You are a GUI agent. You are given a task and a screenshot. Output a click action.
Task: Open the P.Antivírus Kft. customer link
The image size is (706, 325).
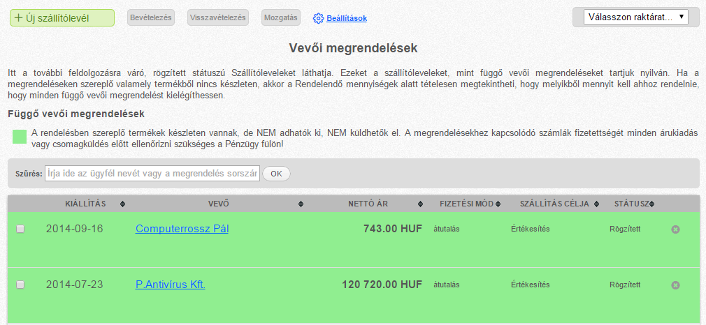pyautogui.click(x=170, y=285)
